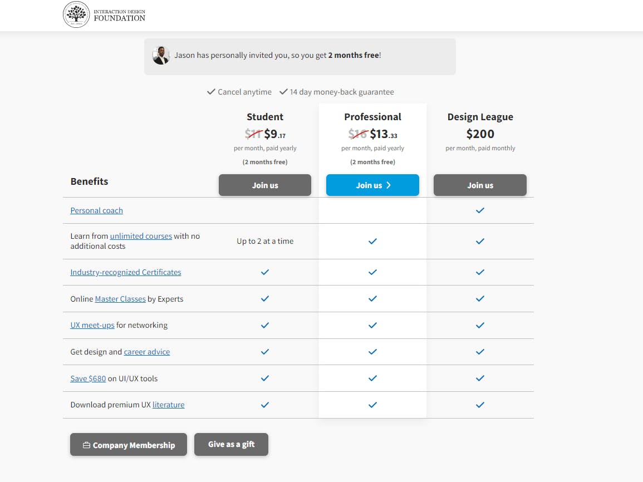This screenshot has width=643, height=482.
Task: Click the Save $680 link
Action: coord(88,378)
